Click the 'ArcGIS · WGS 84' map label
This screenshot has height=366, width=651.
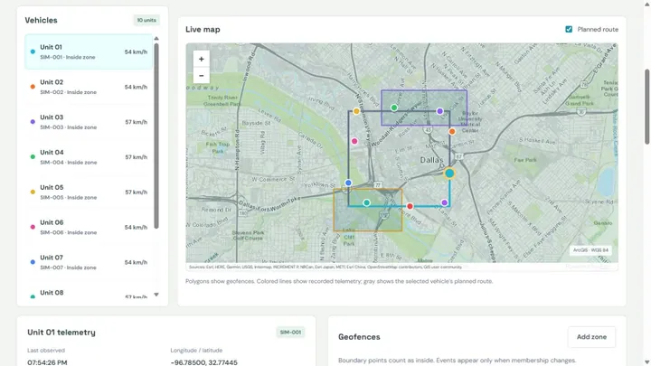[x=590, y=250]
